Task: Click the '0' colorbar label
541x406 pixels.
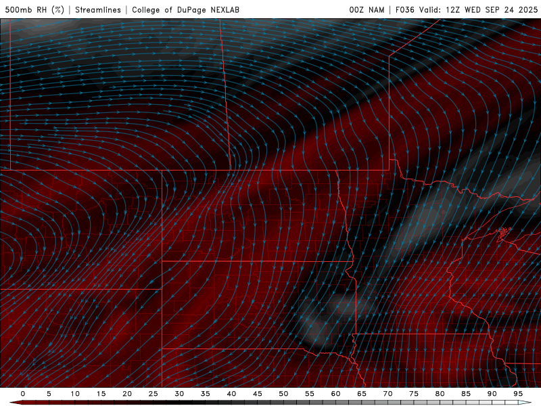Action: (x=23, y=394)
